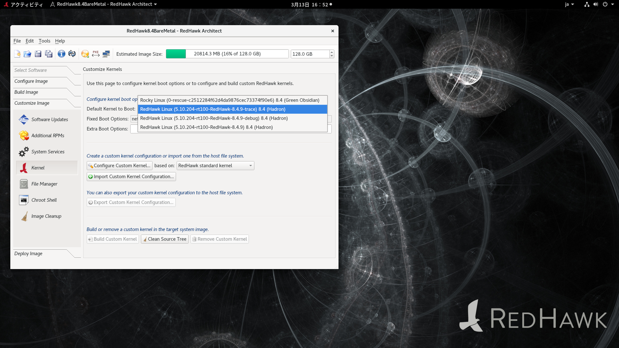619x348 pixels.
Task: Click Remove Custom Kernel button
Action: pos(220,239)
